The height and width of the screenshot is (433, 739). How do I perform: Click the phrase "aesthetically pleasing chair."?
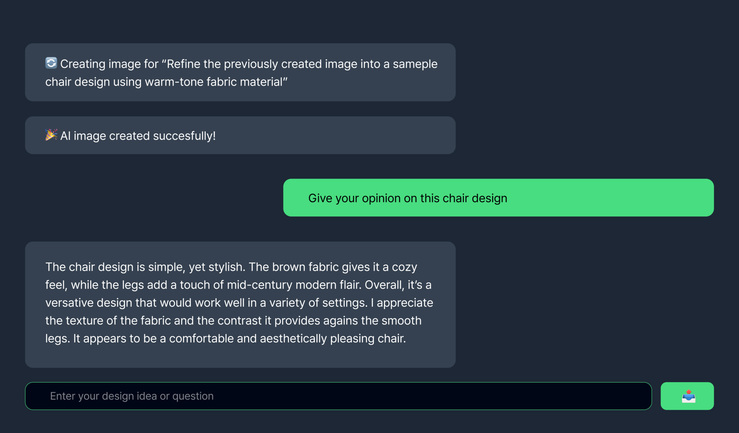(333, 339)
